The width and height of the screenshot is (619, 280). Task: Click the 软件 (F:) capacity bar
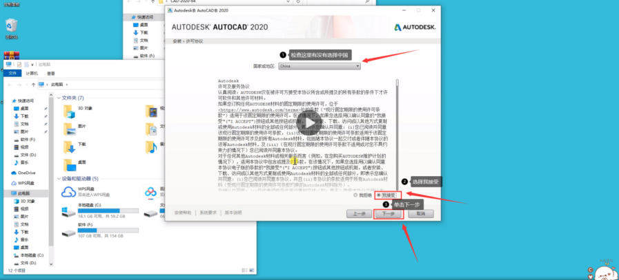(108, 230)
